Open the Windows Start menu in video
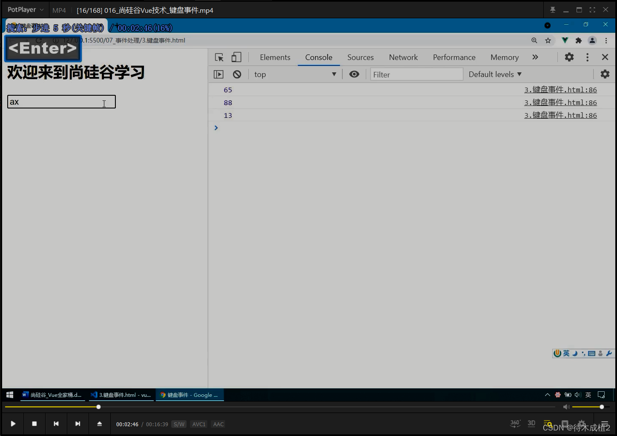The width and height of the screenshot is (617, 436). (x=10, y=395)
